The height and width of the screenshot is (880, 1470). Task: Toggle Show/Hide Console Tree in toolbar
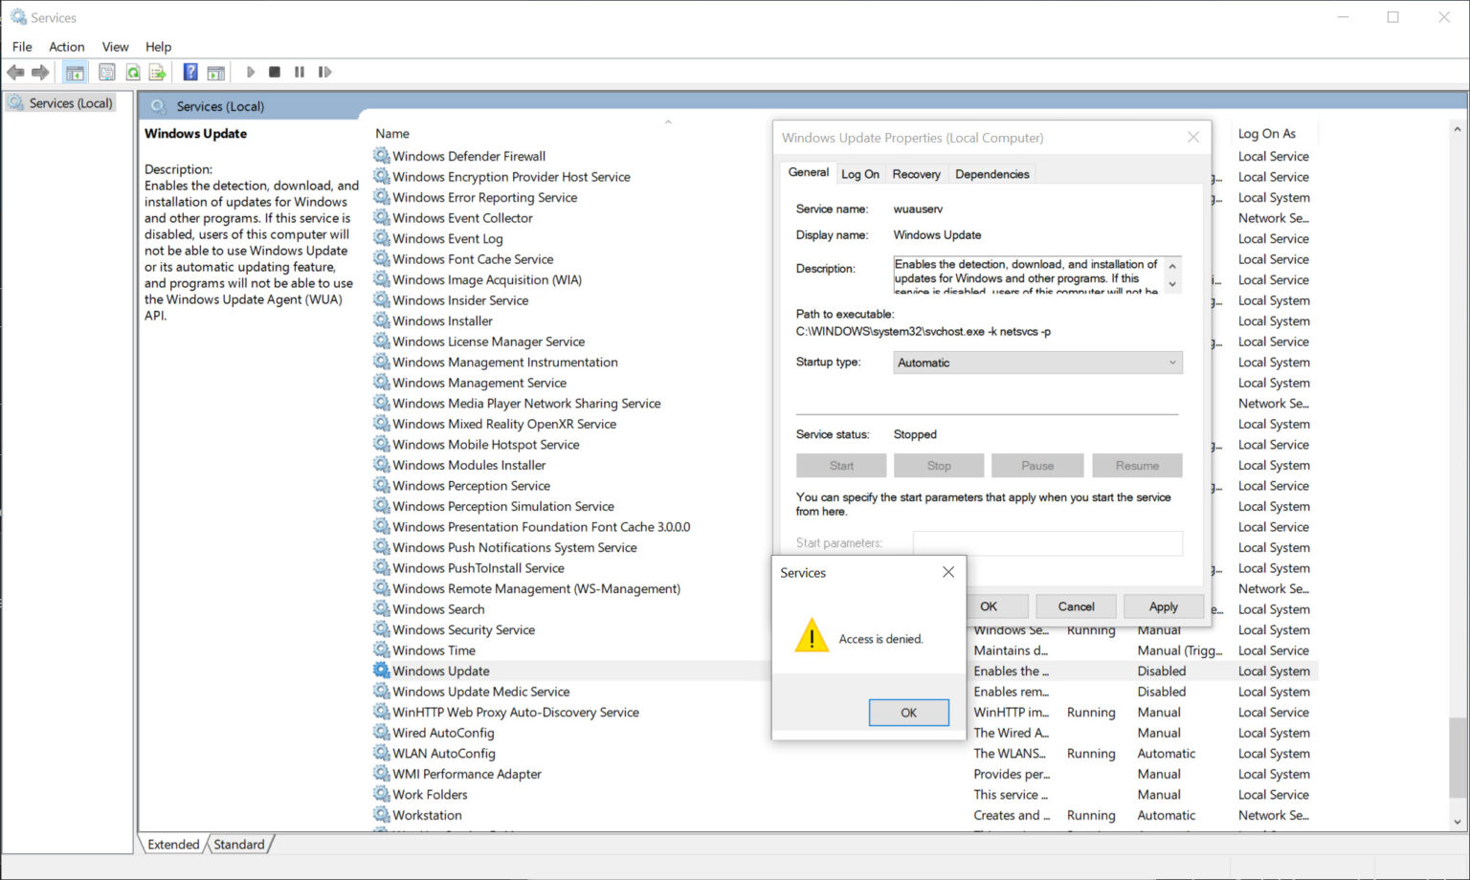75,72
